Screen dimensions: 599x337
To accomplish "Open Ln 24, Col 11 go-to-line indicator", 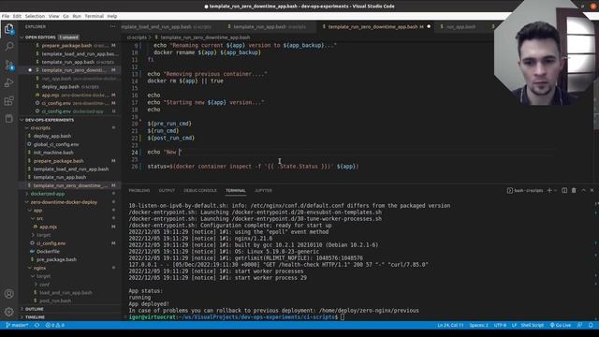I will pyautogui.click(x=450, y=325).
